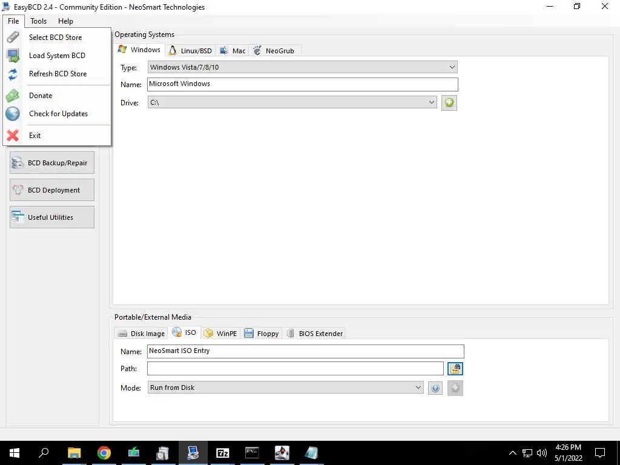Show hidden tray icons chevron
This screenshot has width=620, height=465.
[x=512, y=453]
